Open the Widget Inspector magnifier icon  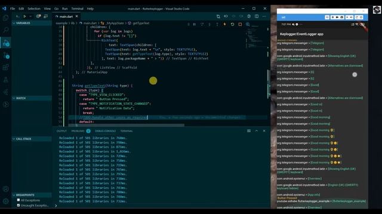pos(248,24)
